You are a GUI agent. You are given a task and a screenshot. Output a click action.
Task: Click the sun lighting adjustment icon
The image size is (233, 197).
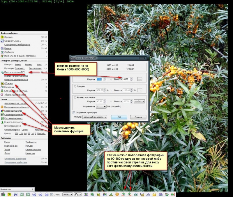click(117, 194)
